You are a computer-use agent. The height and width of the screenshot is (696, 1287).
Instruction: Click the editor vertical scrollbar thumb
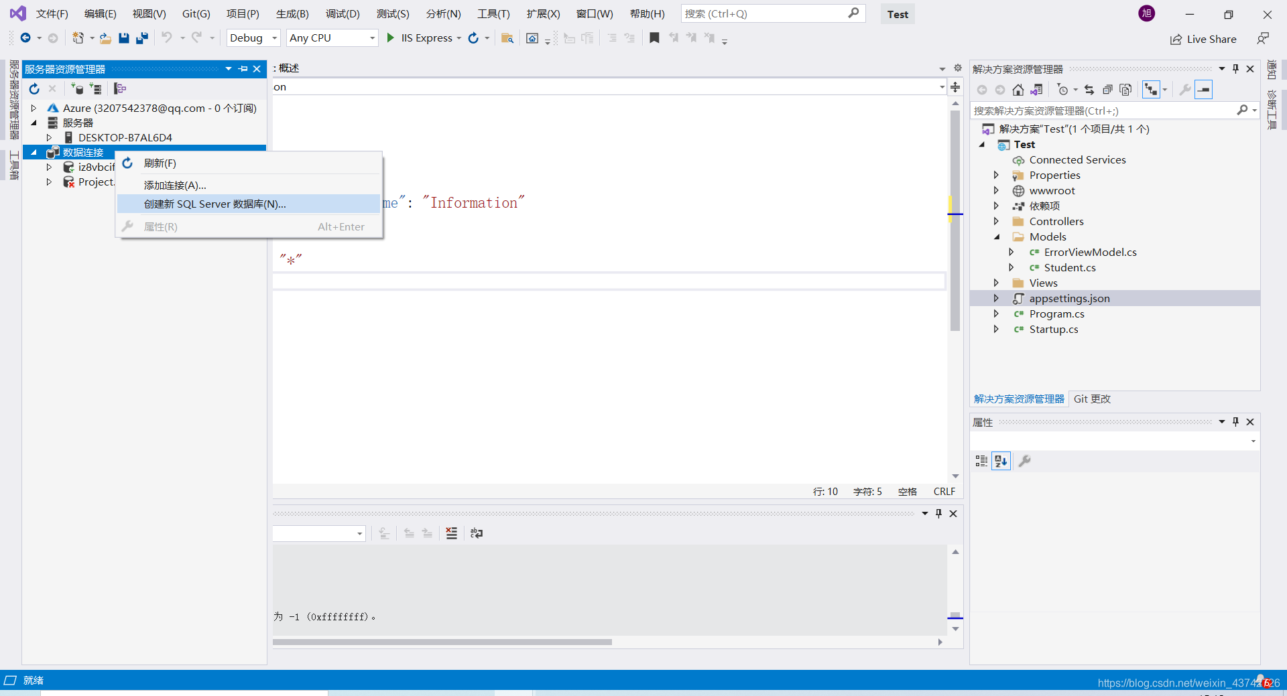pos(955,221)
